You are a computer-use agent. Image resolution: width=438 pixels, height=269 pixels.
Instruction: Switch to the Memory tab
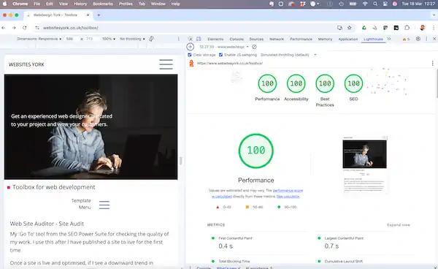(x=325, y=39)
